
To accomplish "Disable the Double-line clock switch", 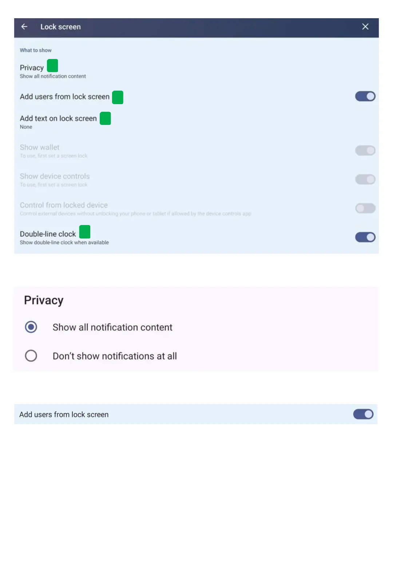I will pos(365,237).
